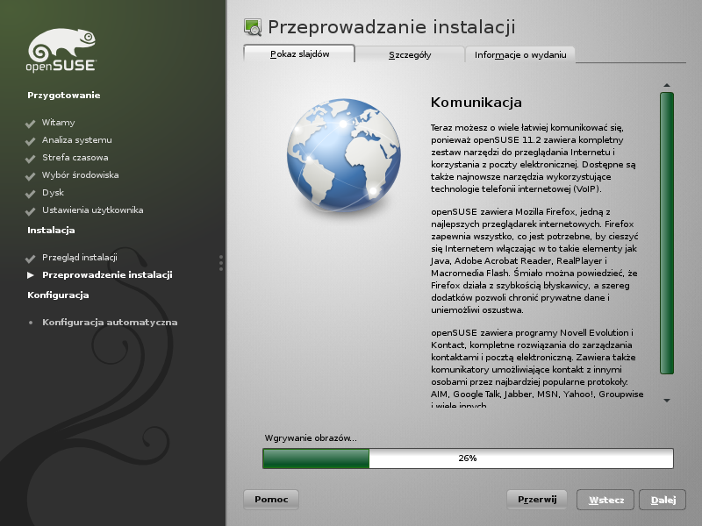702x526 pixels.
Task: Abort installation with Przerwij button
Action: click(537, 500)
